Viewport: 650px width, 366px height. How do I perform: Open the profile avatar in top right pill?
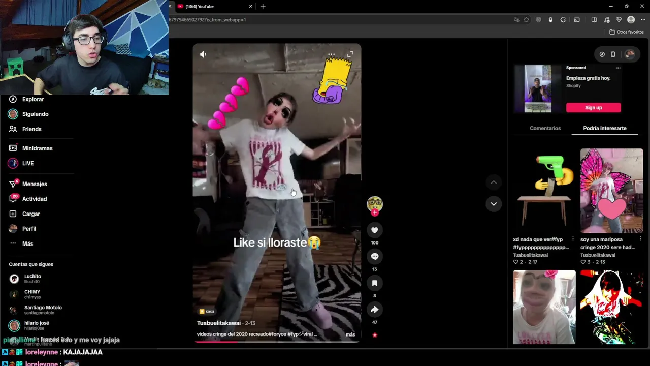click(x=630, y=54)
